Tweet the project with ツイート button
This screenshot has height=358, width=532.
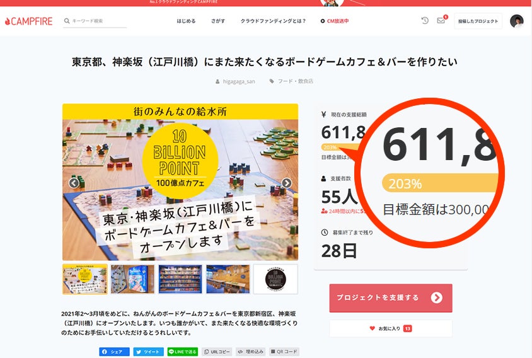[x=149, y=352]
